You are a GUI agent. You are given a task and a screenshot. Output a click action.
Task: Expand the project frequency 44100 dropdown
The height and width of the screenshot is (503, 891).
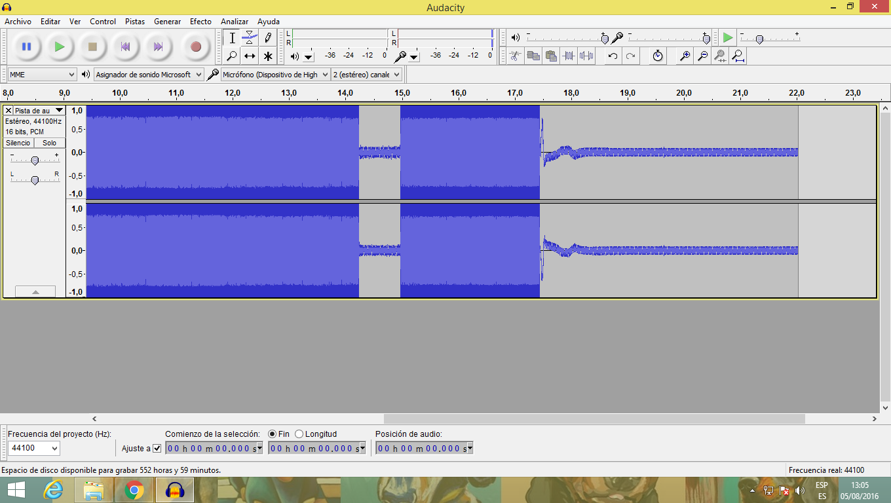(34, 449)
